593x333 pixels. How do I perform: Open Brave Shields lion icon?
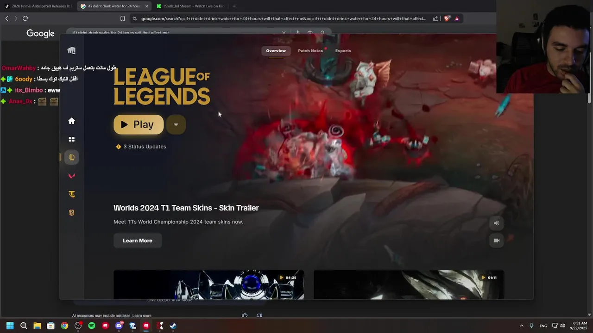(x=447, y=18)
